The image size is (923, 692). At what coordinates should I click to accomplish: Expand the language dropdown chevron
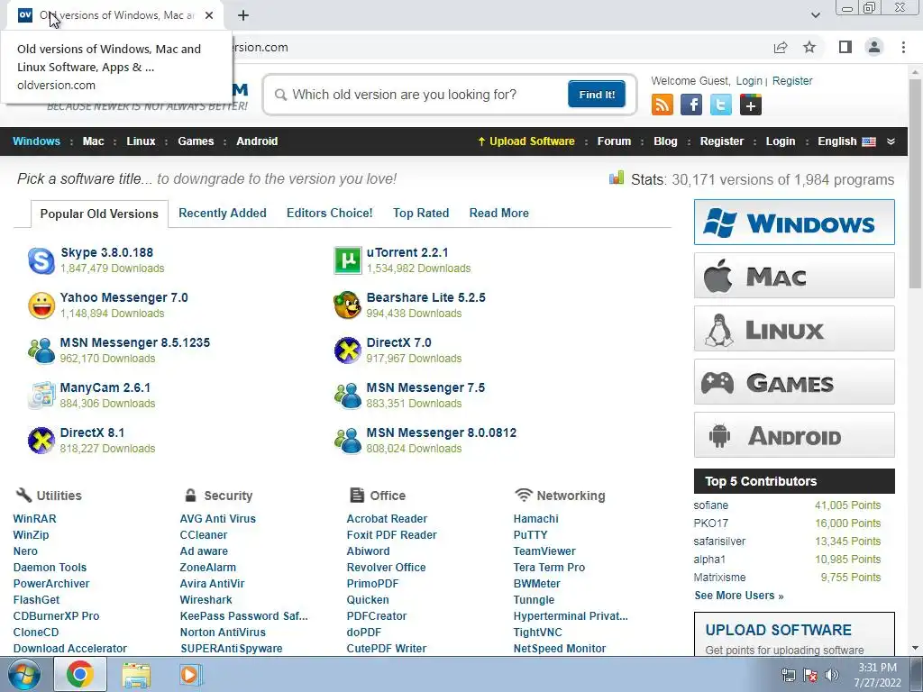(x=891, y=141)
